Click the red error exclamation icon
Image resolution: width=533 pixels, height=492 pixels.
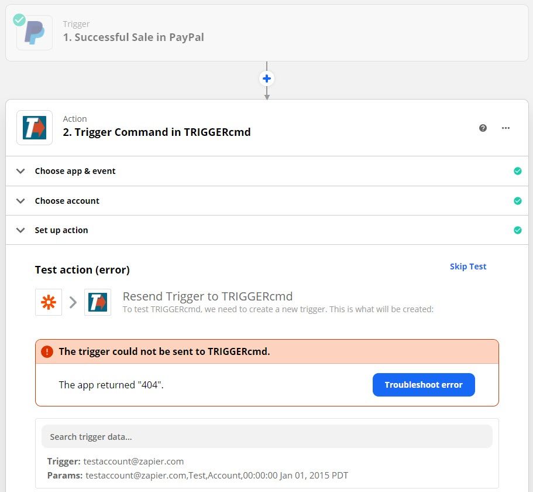[x=47, y=351]
